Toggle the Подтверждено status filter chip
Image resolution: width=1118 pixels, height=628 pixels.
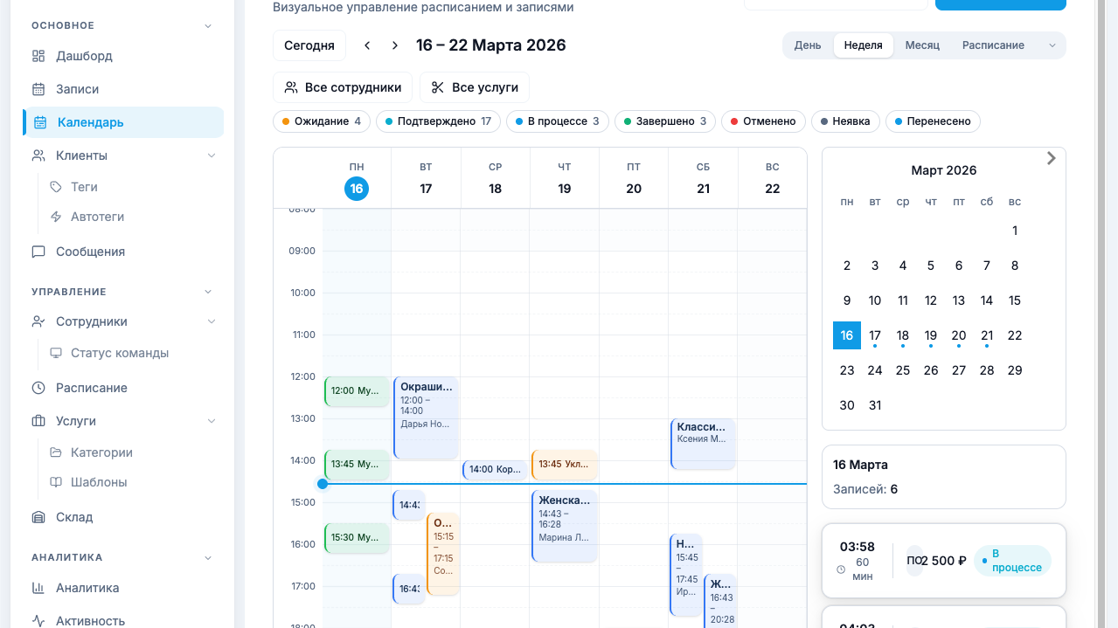click(x=437, y=121)
